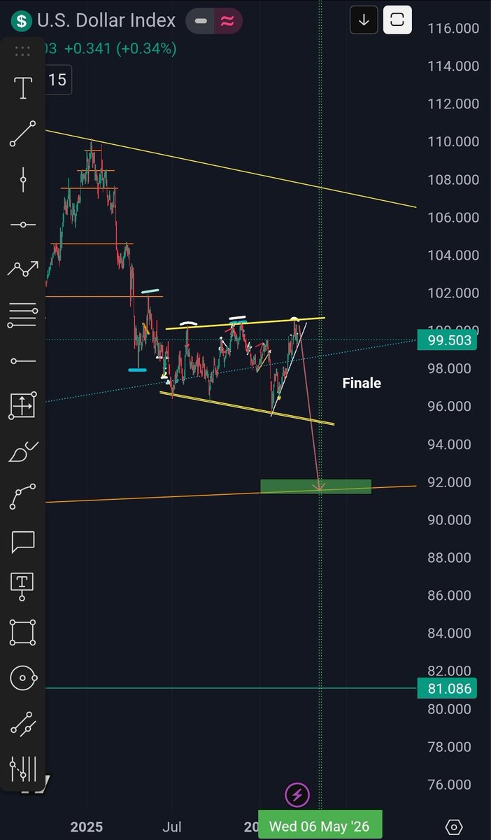Open chart settings hexagon icon

[x=454, y=827]
